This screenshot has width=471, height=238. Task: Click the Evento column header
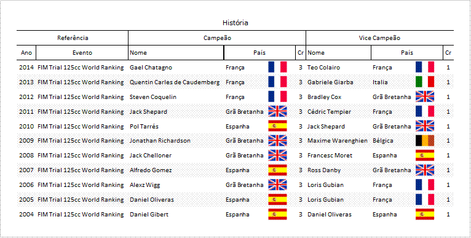coord(82,53)
